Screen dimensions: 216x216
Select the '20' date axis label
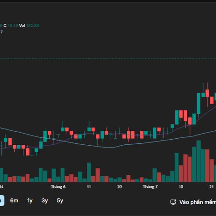point(120,187)
